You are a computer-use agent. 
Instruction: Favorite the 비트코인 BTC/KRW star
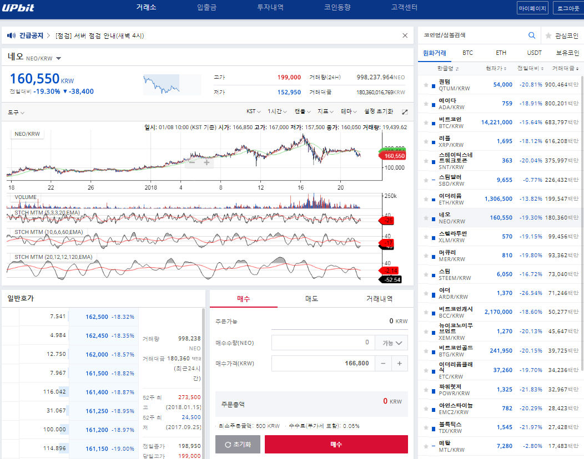pyautogui.click(x=426, y=123)
